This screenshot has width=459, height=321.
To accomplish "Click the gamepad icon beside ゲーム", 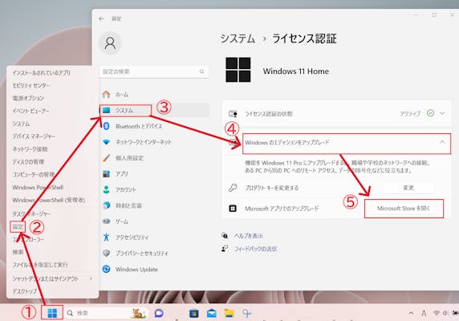I will tap(106, 221).
